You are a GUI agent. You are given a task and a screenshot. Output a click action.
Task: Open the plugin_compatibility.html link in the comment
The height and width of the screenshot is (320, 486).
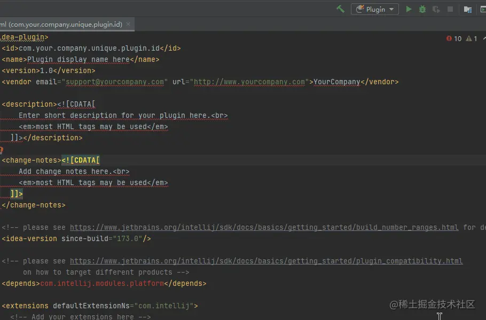(x=266, y=261)
